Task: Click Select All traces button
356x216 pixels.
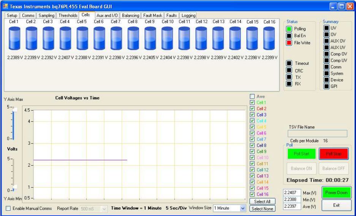Action: tap(262, 201)
